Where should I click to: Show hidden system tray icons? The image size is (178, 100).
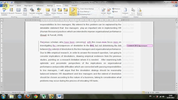coord(154,97)
